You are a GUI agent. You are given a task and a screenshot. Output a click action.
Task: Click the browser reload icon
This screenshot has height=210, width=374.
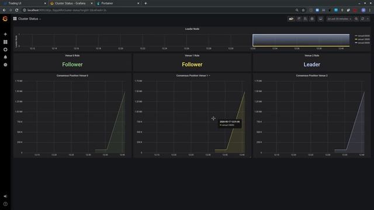[x=16, y=10]
